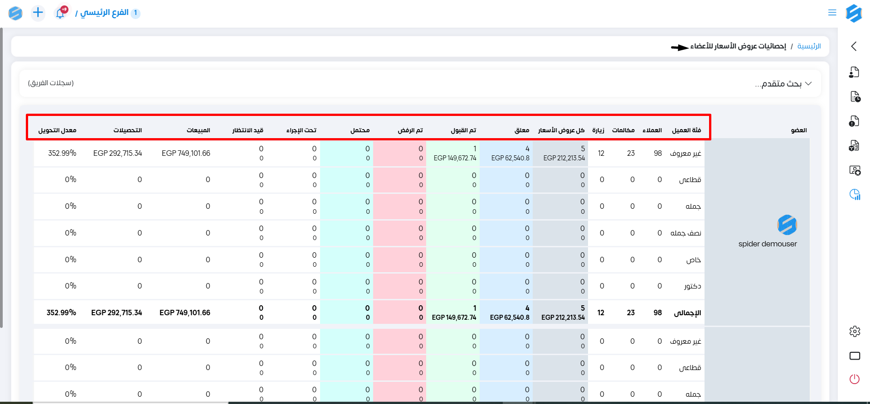
Task: Open the document with box sidebar icon
Action: click(854, 145)
